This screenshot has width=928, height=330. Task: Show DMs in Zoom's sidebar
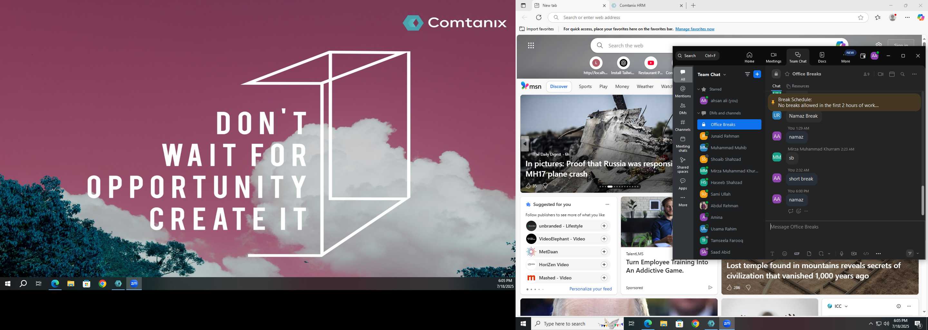(x=683, y=108)
